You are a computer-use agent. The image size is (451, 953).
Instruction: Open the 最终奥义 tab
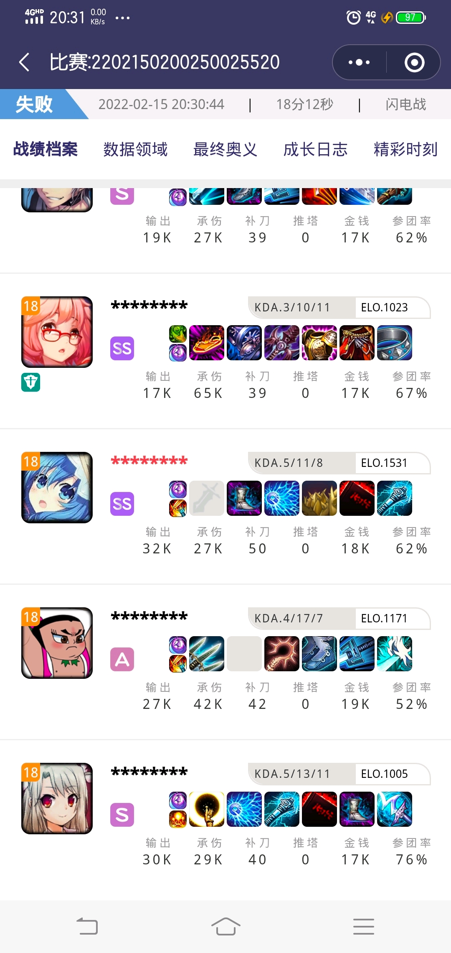[225, 149]
